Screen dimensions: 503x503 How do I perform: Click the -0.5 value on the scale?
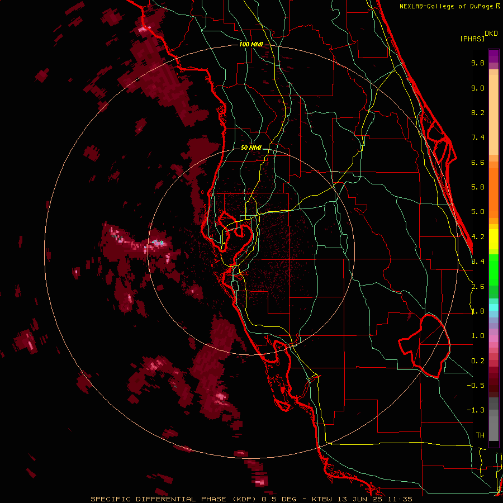point(476,386)
